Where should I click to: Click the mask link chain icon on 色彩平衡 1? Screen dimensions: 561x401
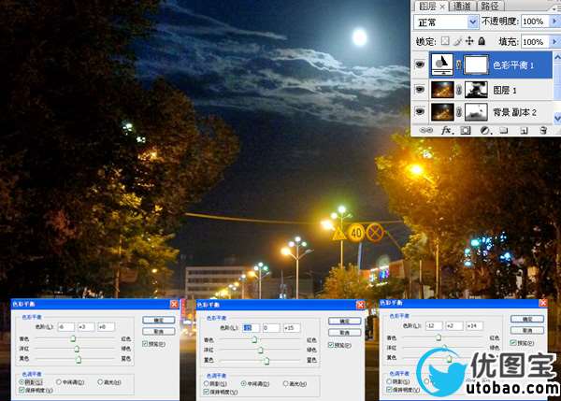[459, 65]
